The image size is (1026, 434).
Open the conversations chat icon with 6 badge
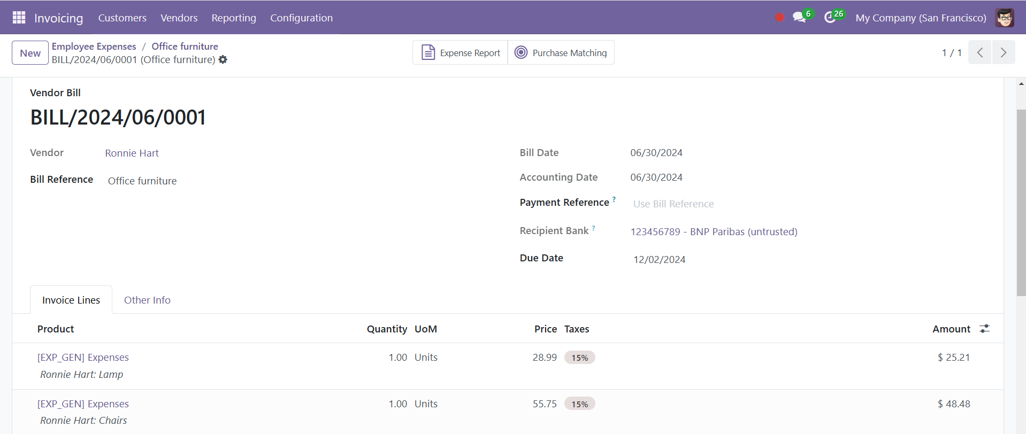pyautogui.click(x=799, y=18)
